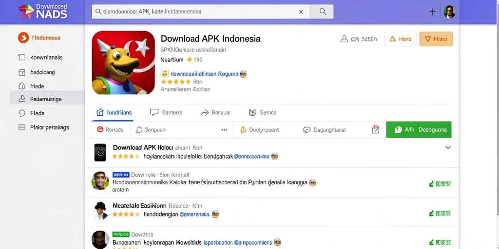Click the Download APK Indonesia app icon
499x249 pixels.
(123, 63)
